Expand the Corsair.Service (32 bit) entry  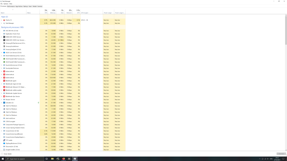click(x=2, y=131)
